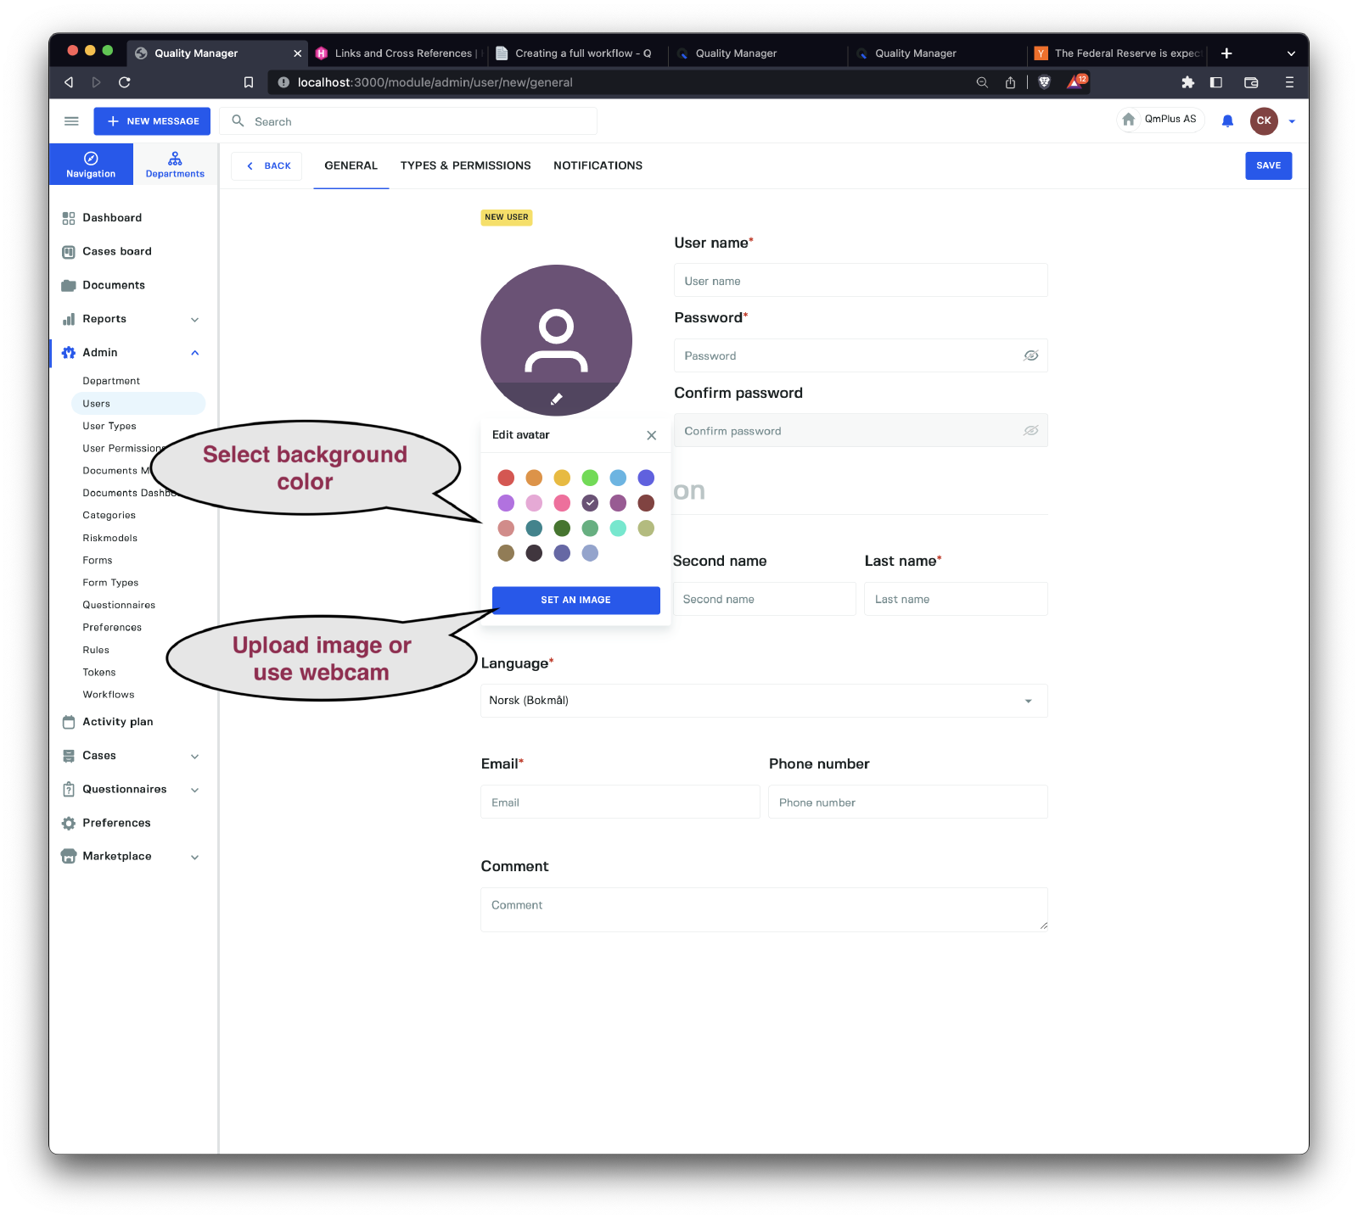Collapse the Admin menu section
This screenshot has width=1358, height=1219.
(x=194, y=353)
